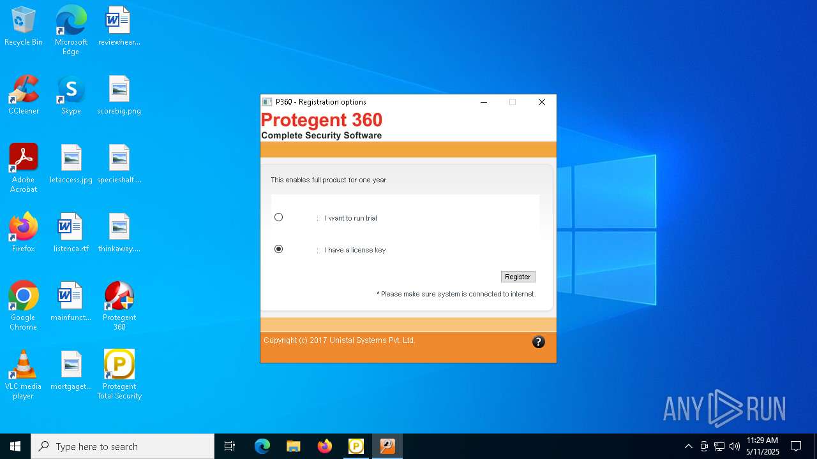Open the Windows Start menu
Screen dimensions: 817x459
pyautogui.click(x=15, y=446)
